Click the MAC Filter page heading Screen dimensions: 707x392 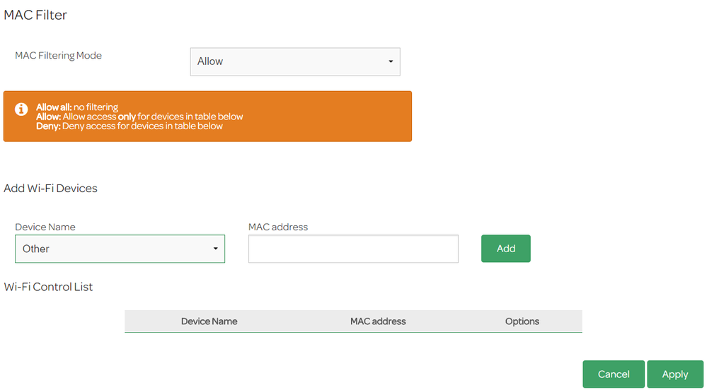[35, 15]
